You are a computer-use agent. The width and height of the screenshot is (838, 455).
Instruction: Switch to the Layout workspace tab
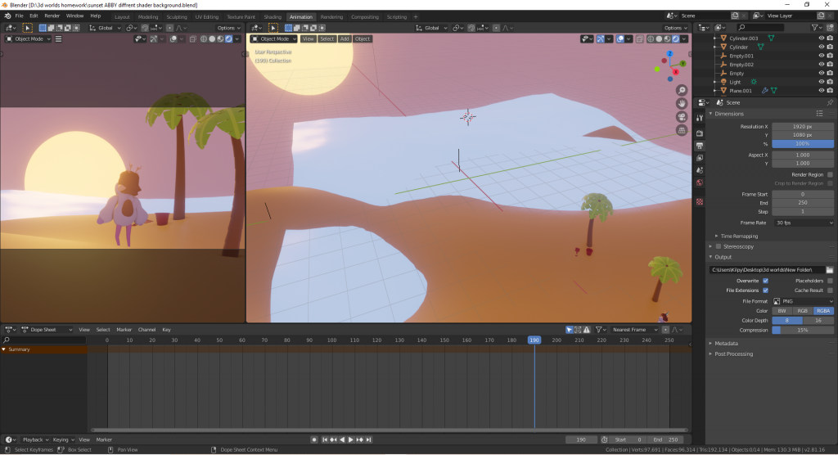[122, 17]
